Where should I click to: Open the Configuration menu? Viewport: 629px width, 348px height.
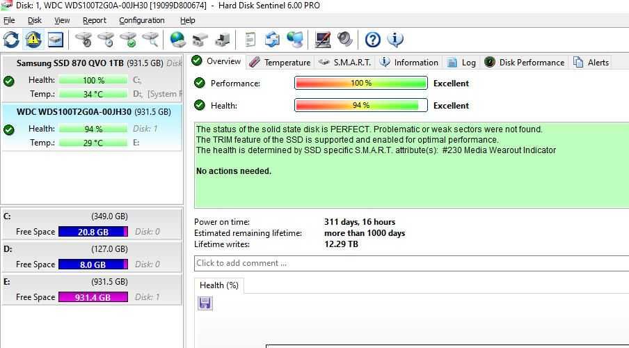(x=142, y=20)
